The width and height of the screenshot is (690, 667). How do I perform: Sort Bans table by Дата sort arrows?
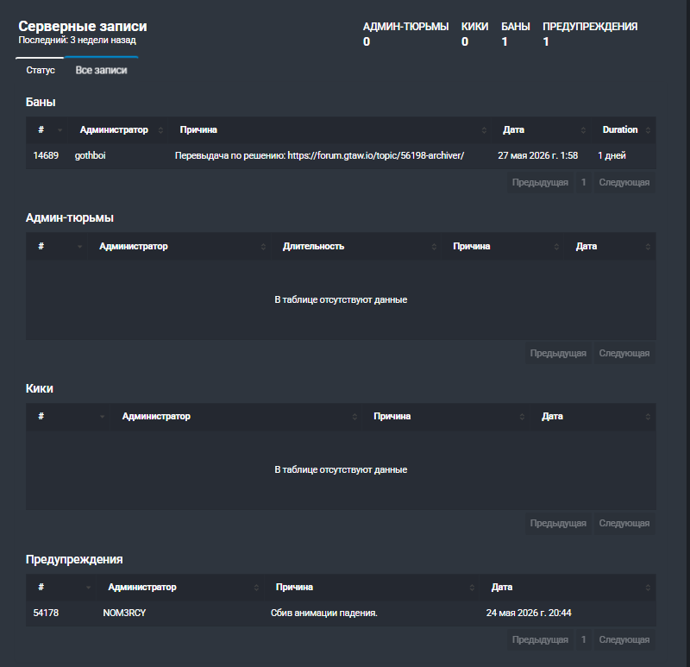tap(583, 130)
